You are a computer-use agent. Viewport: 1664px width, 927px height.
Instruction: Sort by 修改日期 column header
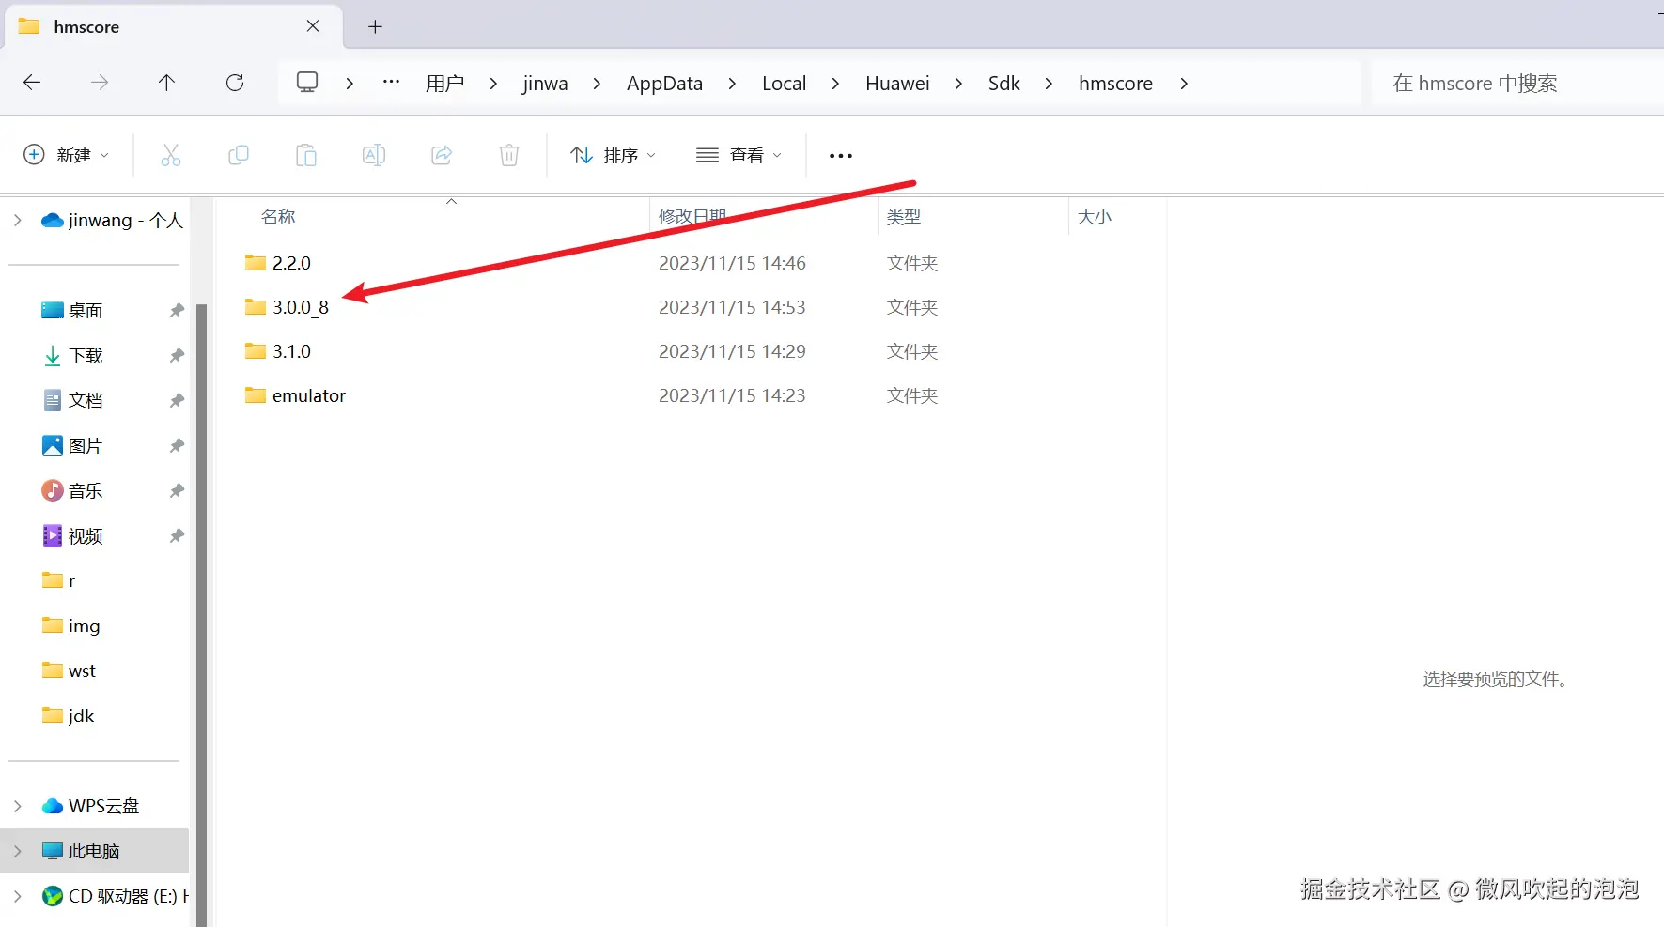click(692, 217)
